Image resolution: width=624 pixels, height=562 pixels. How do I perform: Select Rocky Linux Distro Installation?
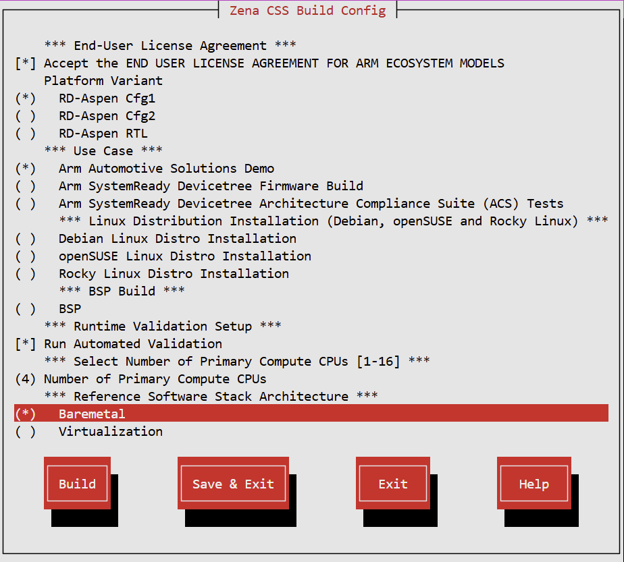(152, 273)
